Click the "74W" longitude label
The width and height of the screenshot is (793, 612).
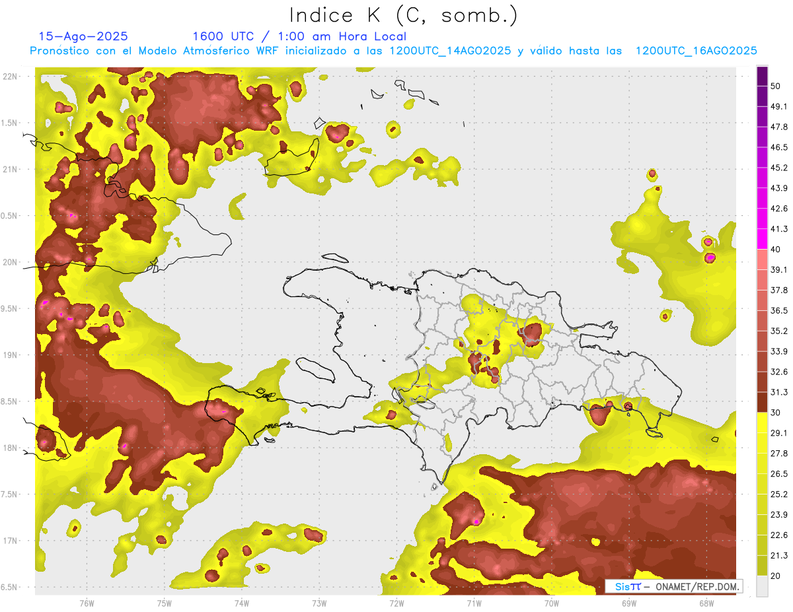point(241,603)
